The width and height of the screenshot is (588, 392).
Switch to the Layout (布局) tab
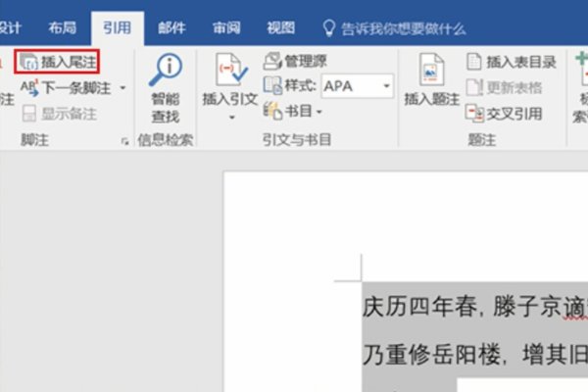63,27
